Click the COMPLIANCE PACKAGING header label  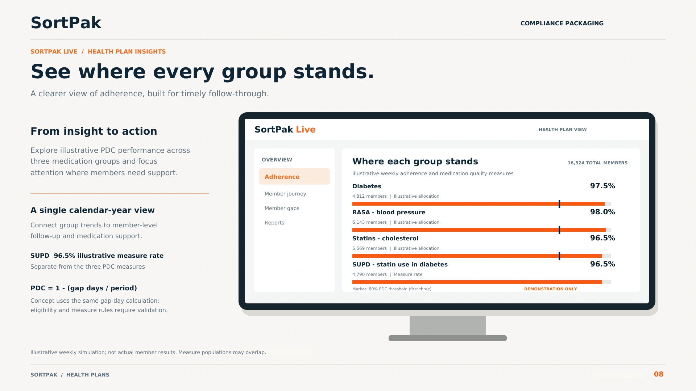click(x=562, y=23)
